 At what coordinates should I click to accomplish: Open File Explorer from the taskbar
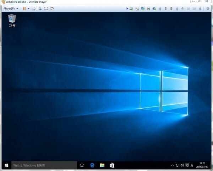(x=102, y=165)
